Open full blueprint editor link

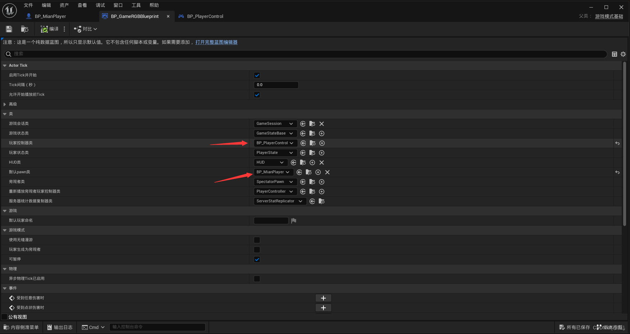216,42
